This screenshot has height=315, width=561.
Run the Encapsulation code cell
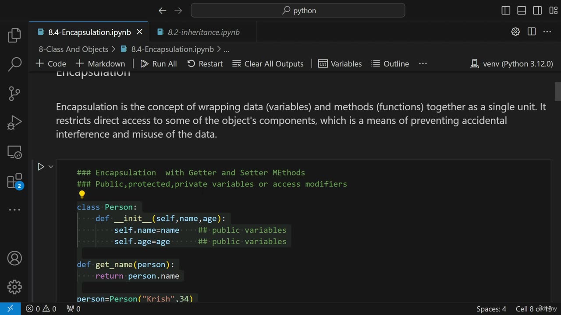tap(41, 167)
